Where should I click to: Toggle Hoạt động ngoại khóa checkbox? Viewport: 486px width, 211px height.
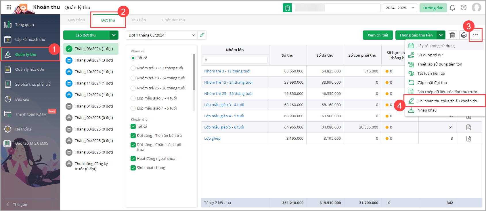tap(133, 159)
